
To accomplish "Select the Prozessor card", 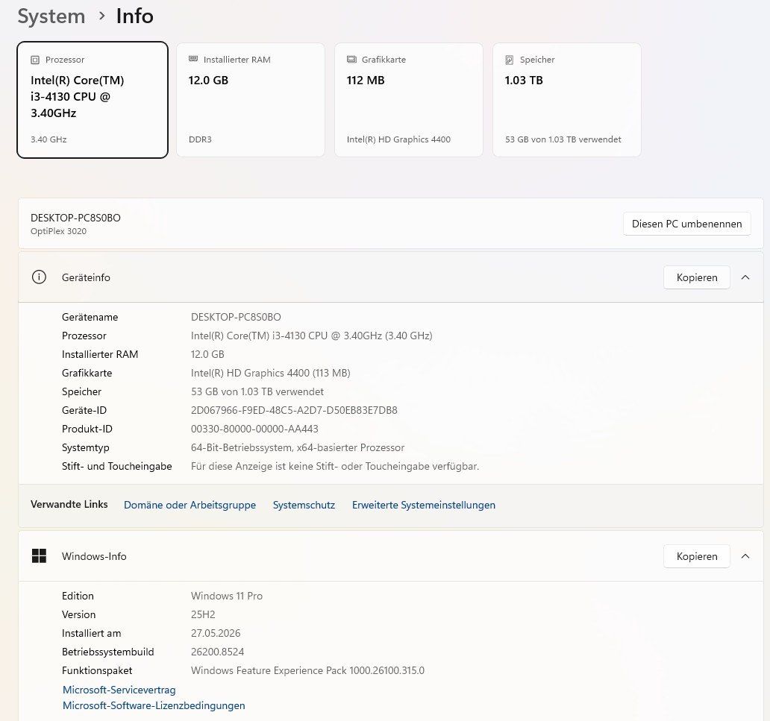I will [x=93, y=100].
